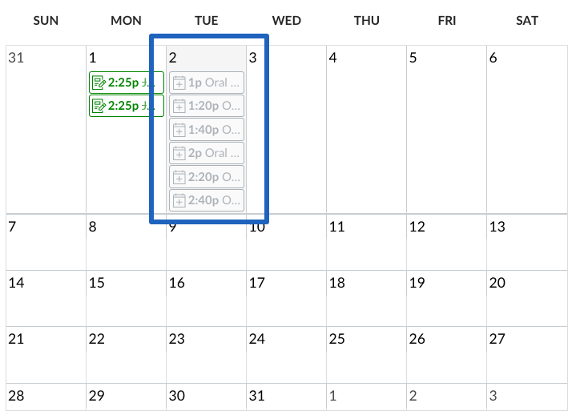Click the TUE column header
Image resolution: width=584 pixels, height=419 pixels.
click(x=207, y=21)
